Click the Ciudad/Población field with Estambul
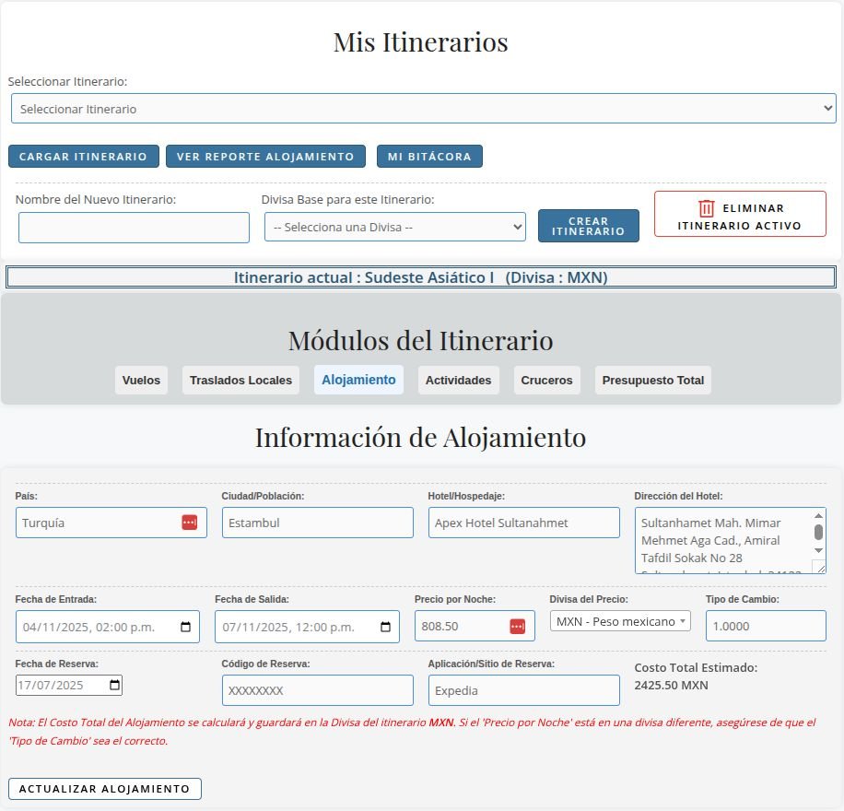The image size is (844, 811). tap(318, 523)
